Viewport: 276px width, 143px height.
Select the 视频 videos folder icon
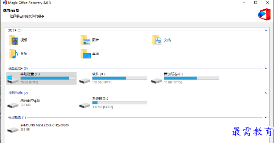click(x=13, y=40)
